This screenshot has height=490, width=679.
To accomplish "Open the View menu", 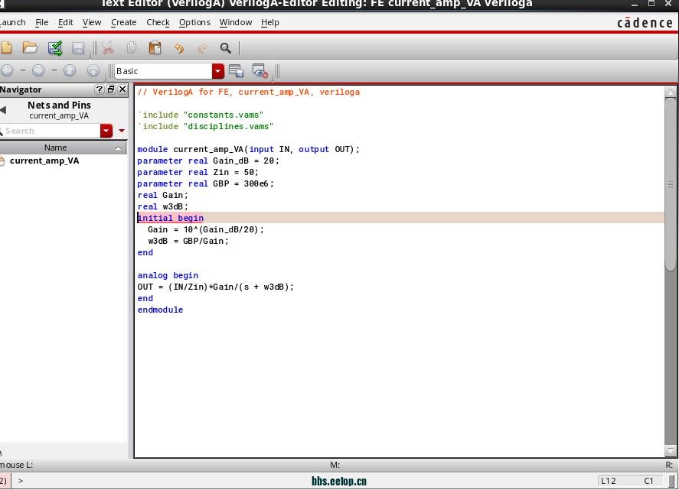I will [92, 22].
